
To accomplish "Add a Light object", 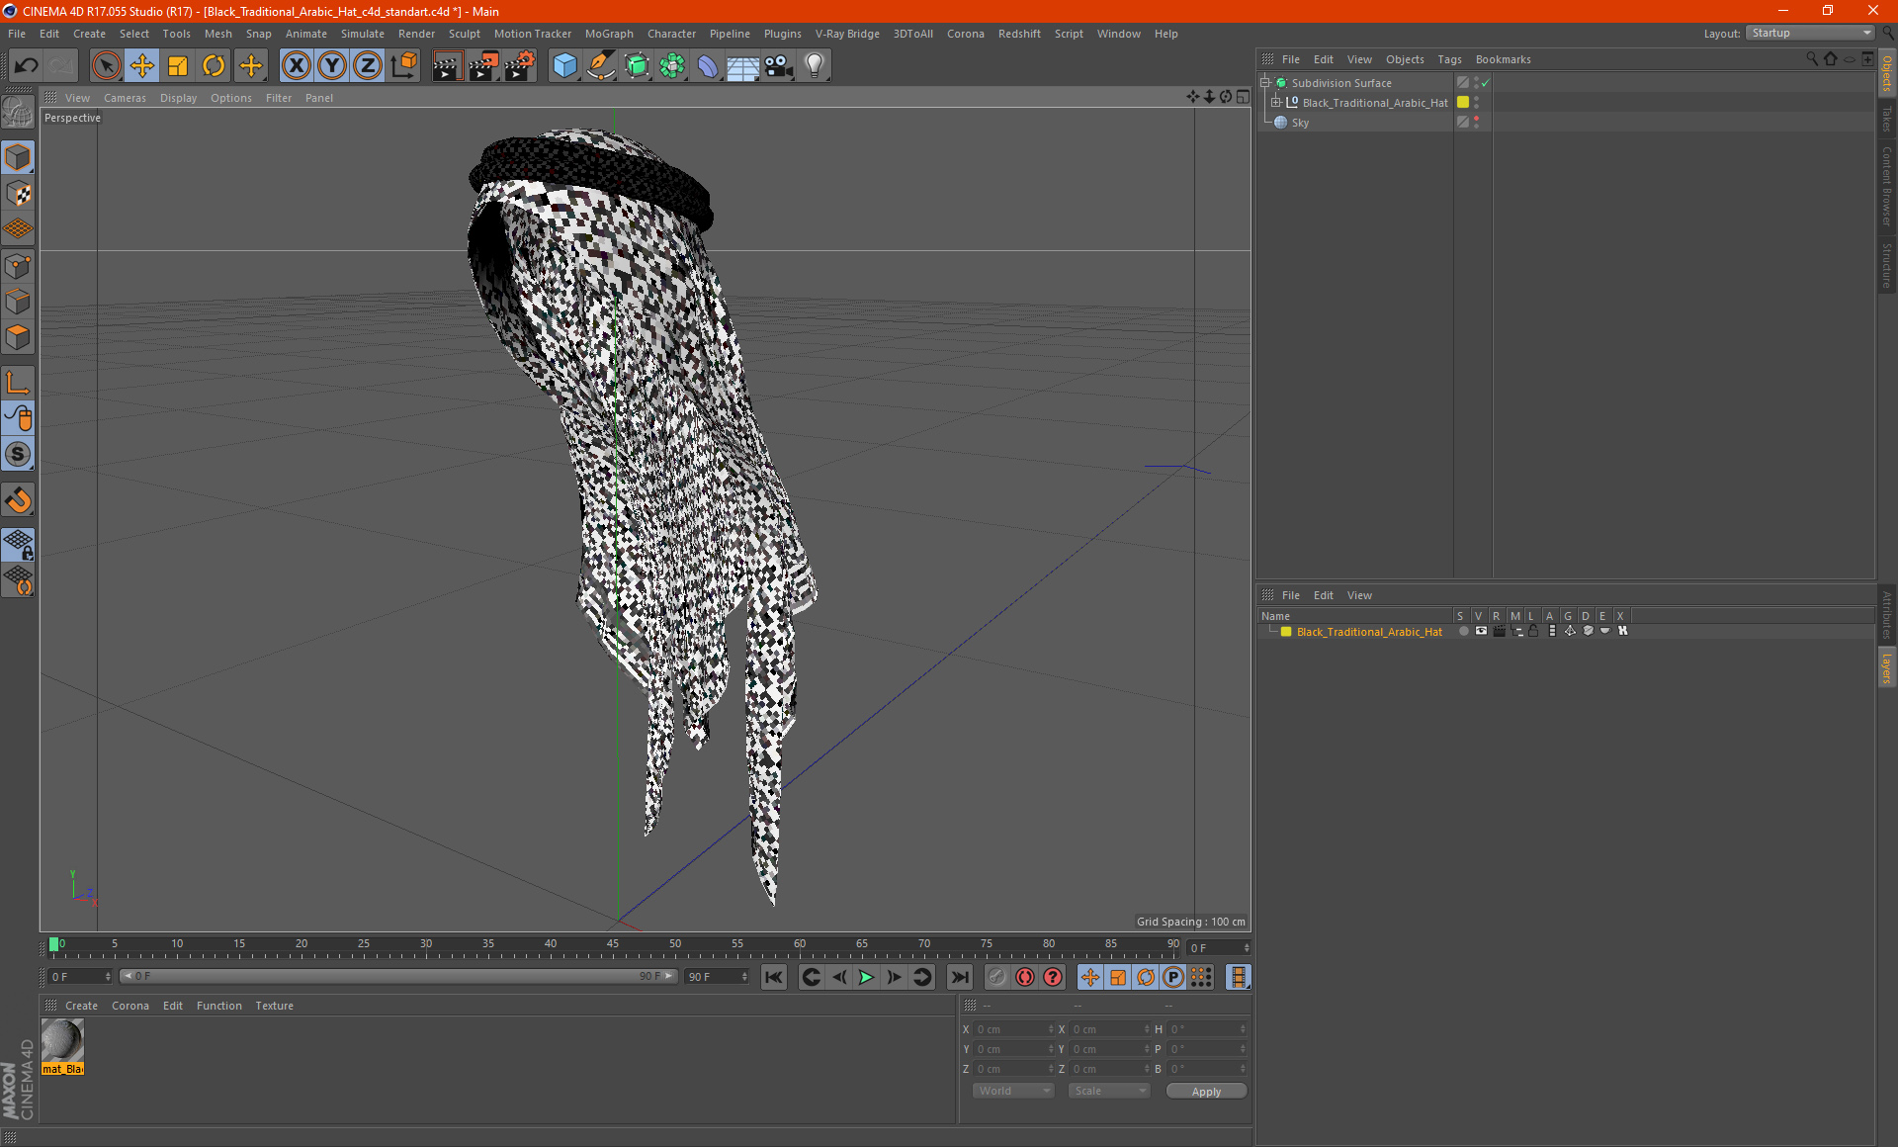I will coord(815,66).
